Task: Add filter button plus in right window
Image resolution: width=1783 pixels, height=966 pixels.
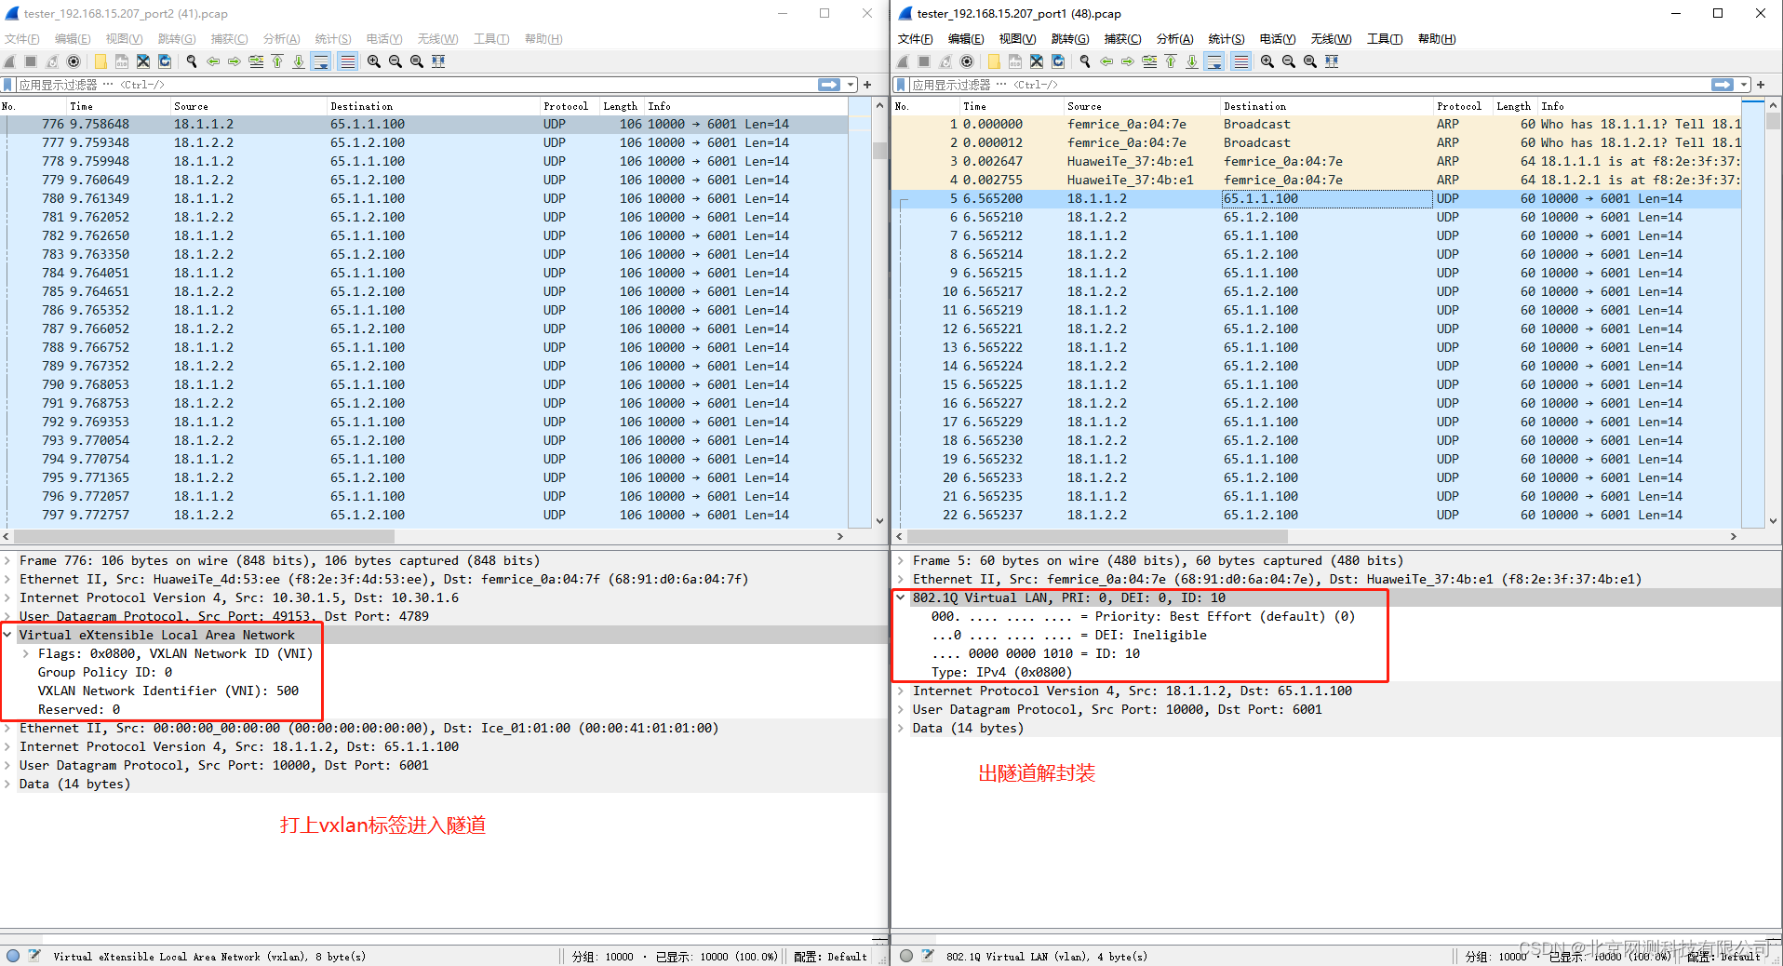Action: [1761, 85]
